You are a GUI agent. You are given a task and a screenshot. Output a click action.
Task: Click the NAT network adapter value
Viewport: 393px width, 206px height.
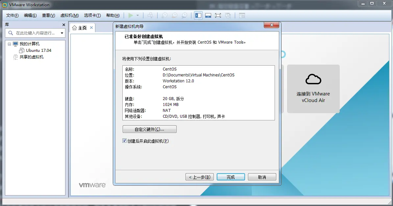(167, 111)
